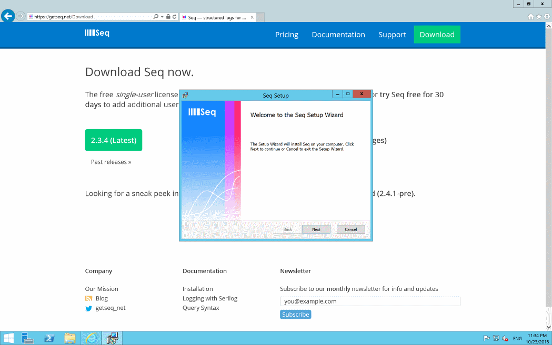
Task: Click the page scrollbar up arrow
Action: [548, 26]
